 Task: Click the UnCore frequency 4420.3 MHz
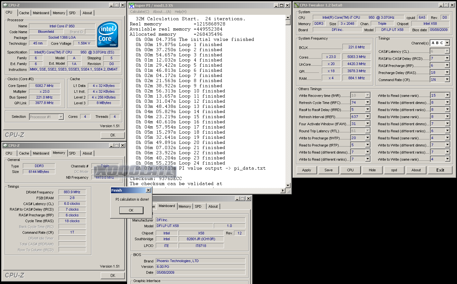(x=356, y=64)
